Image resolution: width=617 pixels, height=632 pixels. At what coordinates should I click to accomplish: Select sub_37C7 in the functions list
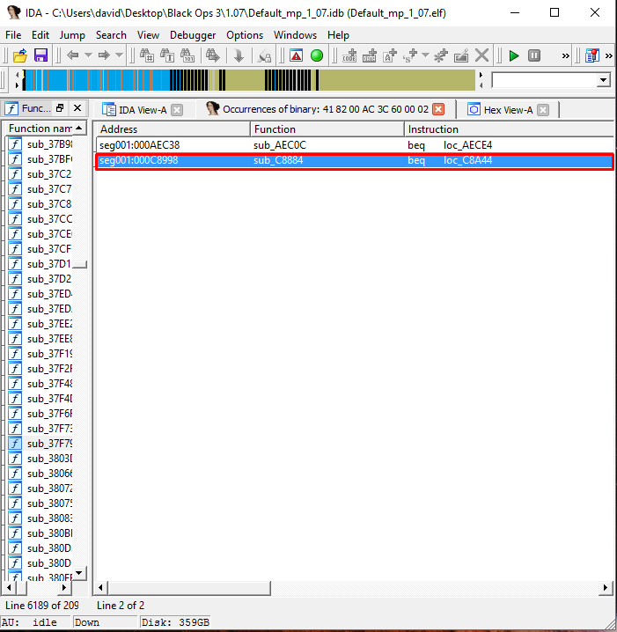(40, 189)
